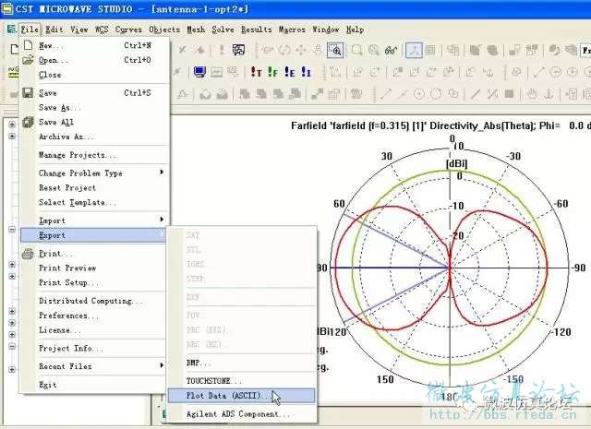This screenshot has height=429, width=591.
Task: Open the WCS menu
Action: pyautogui.click(x=102, y=30)
